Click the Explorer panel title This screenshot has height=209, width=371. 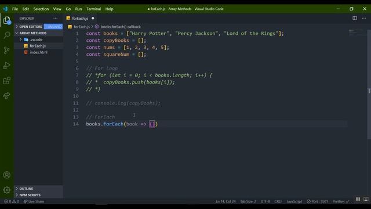click(x=27, y=18)
